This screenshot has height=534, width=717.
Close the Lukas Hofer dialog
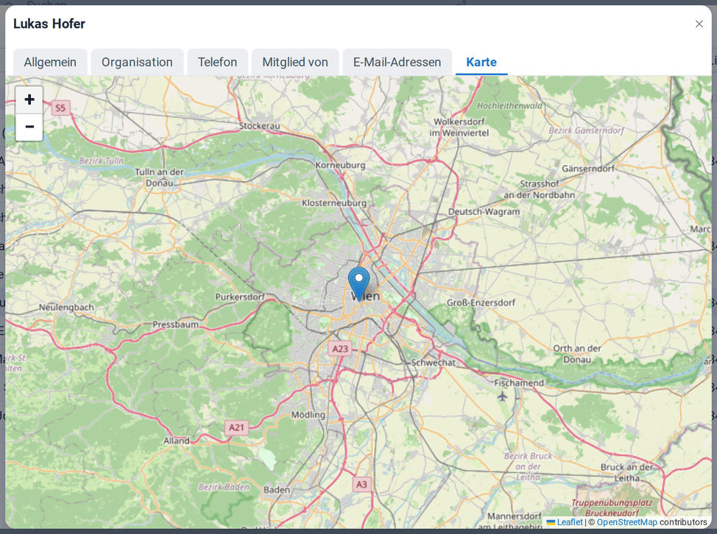(x=699, y=24)
